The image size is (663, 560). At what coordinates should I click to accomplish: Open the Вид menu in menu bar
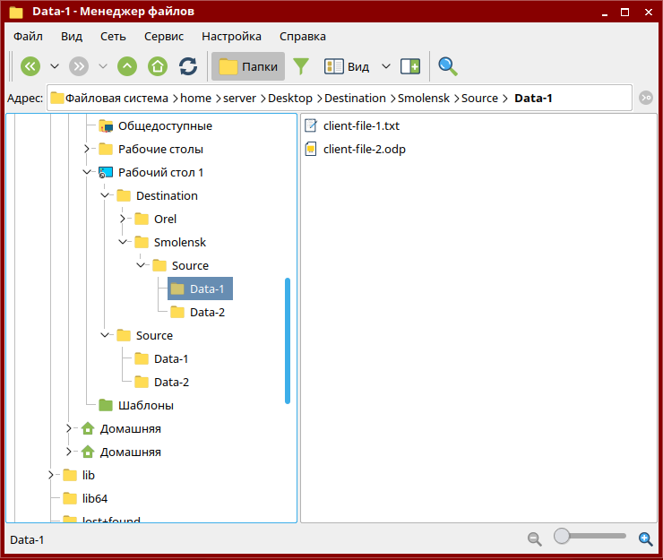72,37
